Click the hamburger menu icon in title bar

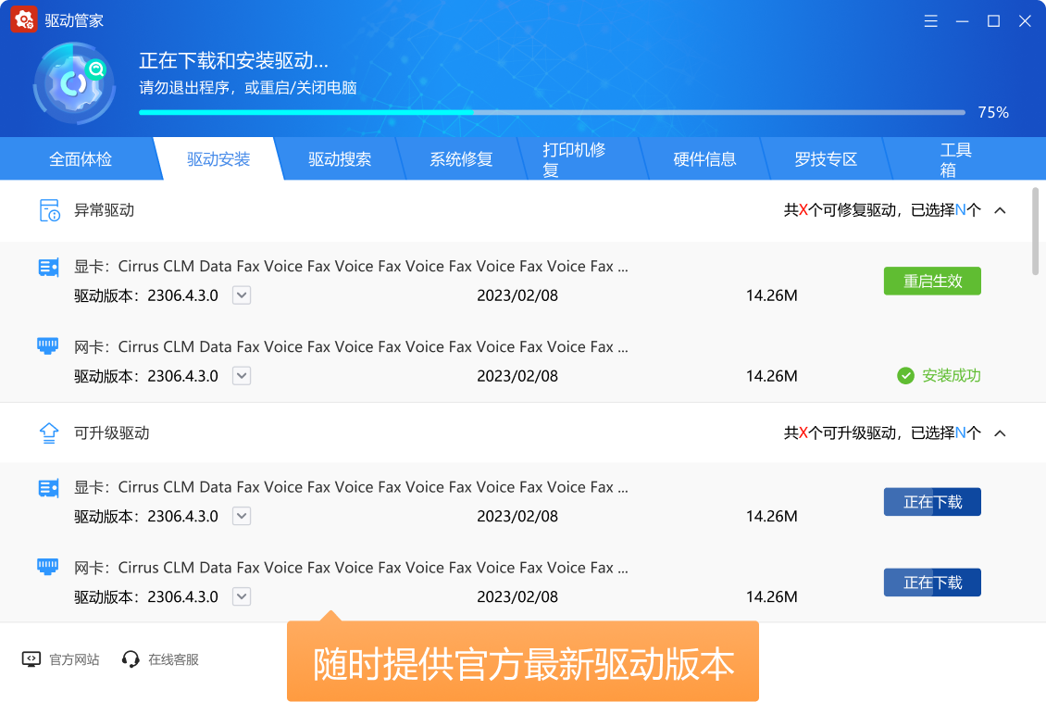point(931,20)
